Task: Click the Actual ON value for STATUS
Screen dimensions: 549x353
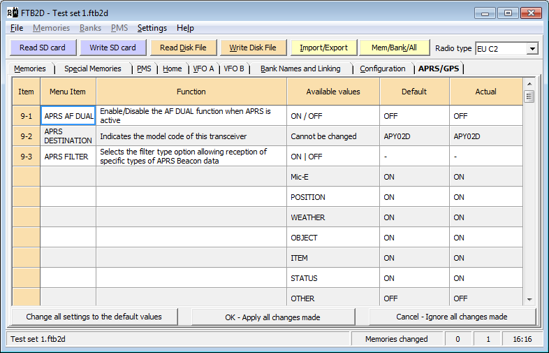Action: (486, 278)
